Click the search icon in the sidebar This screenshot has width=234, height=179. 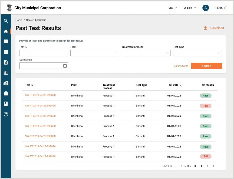coord(6,21)
